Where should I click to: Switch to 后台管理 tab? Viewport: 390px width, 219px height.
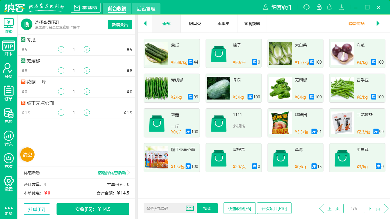[146, 9]
